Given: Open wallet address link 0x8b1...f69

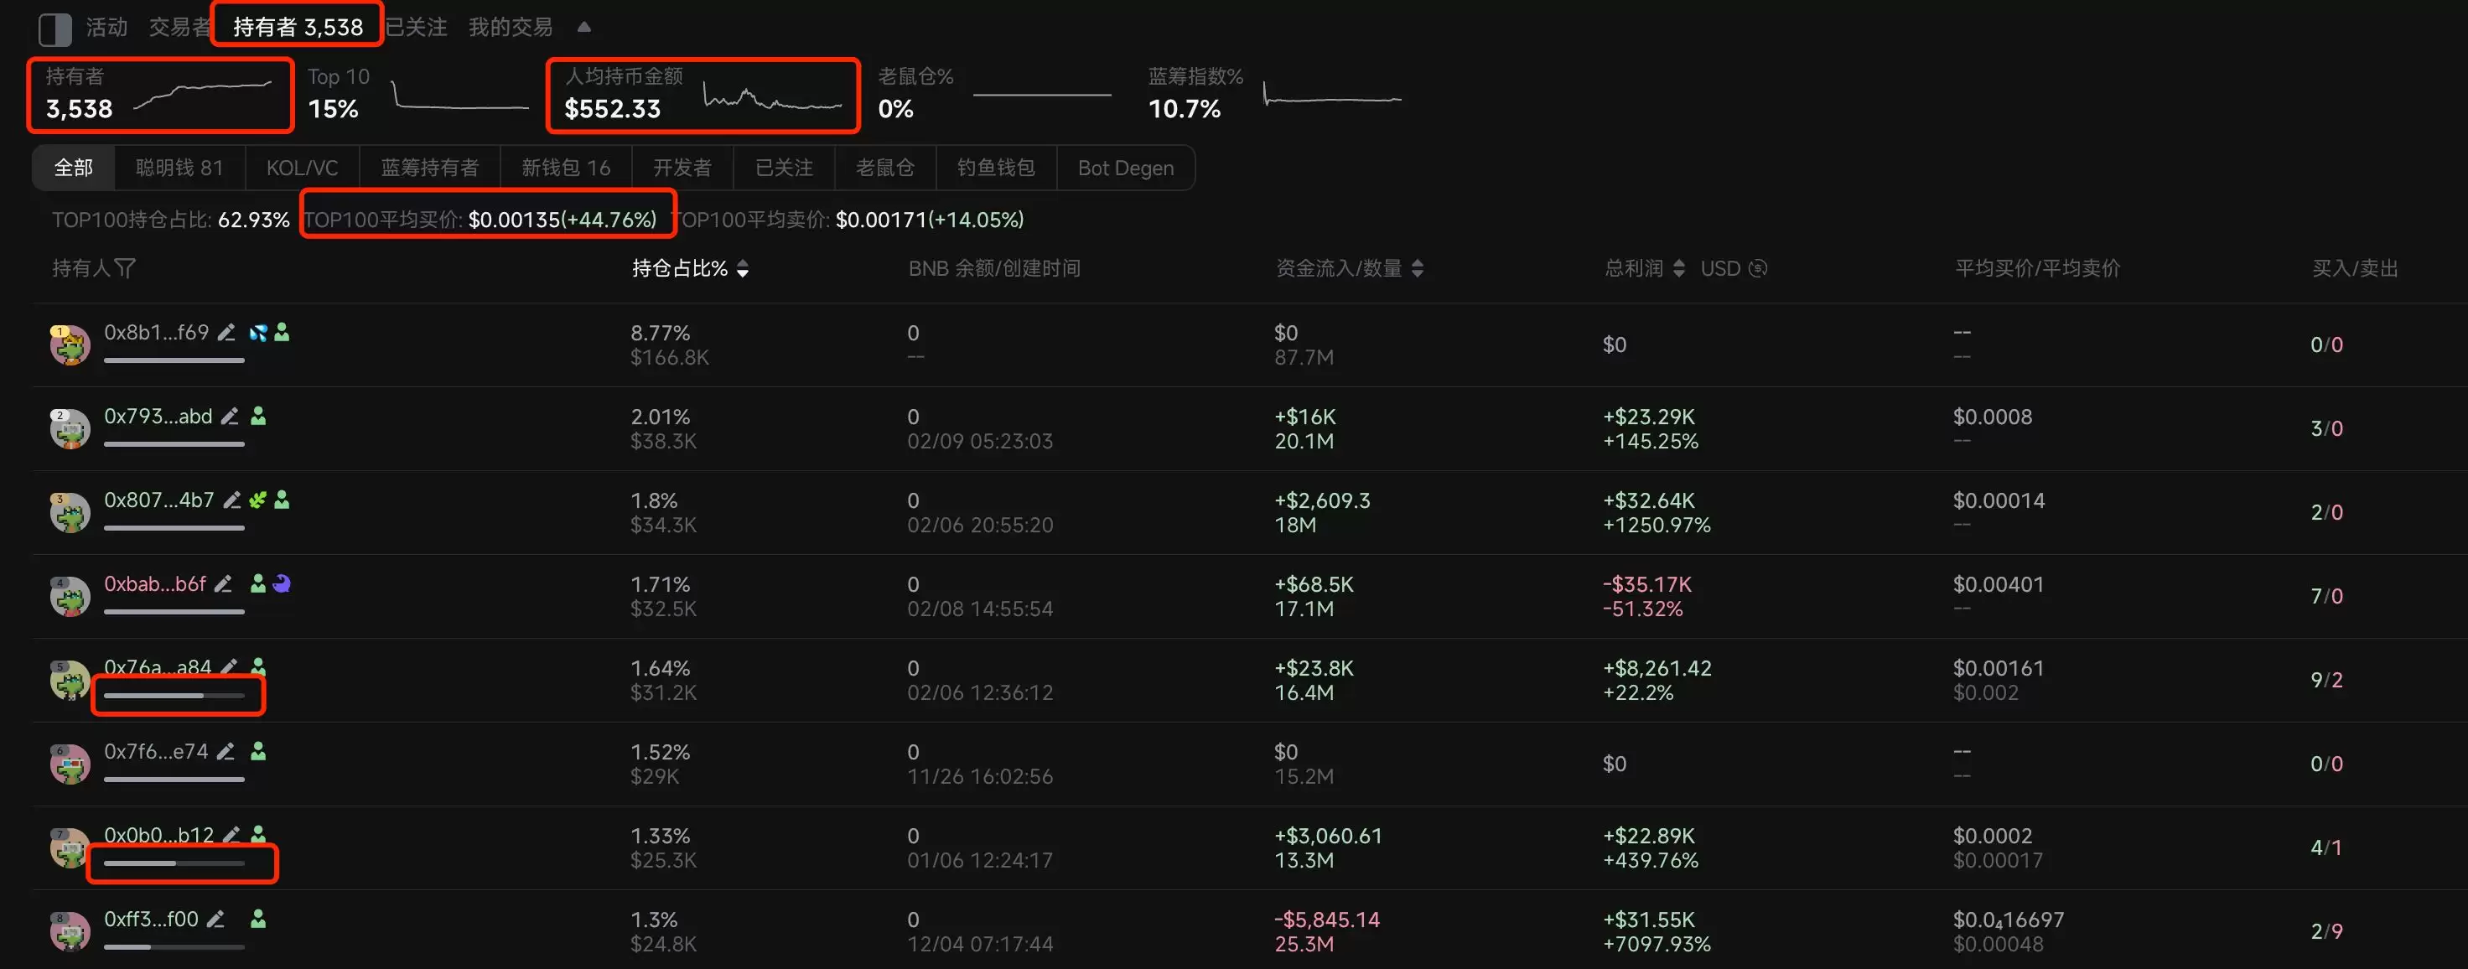Looking at the screenshot, I should 156,332.
